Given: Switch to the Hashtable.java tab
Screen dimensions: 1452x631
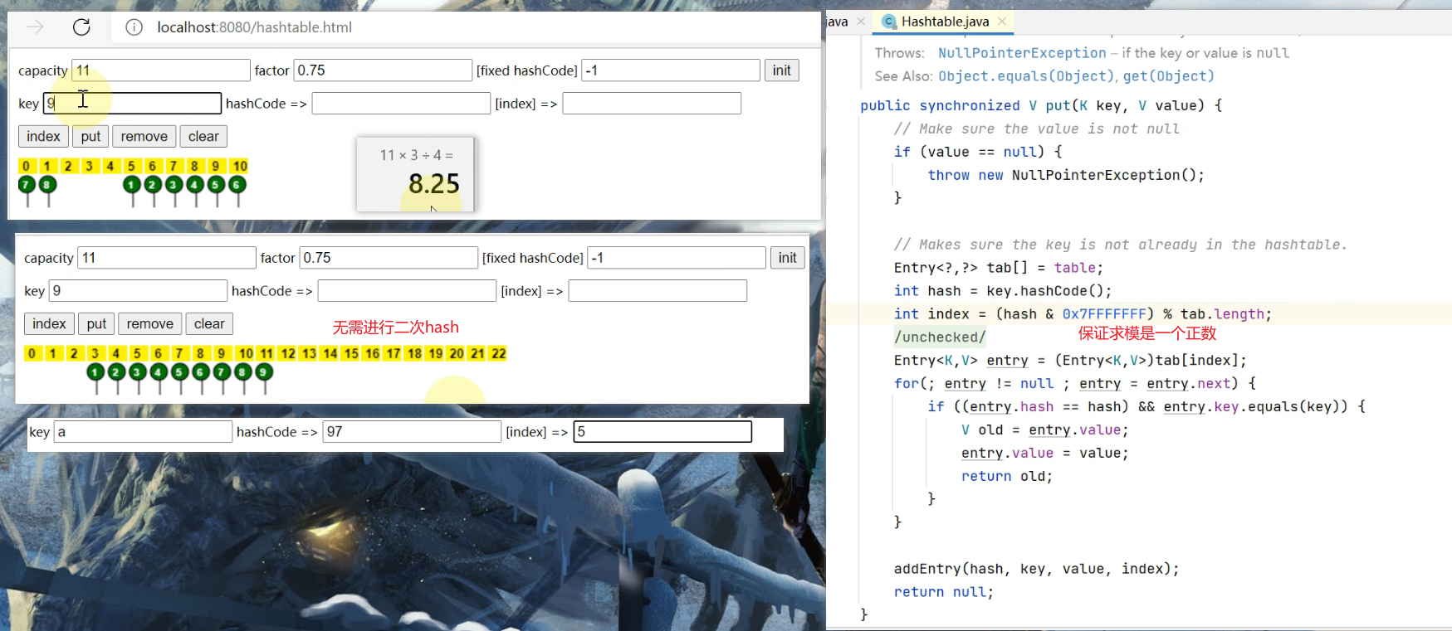Looking at the screenshot, I should pos(944,22).
